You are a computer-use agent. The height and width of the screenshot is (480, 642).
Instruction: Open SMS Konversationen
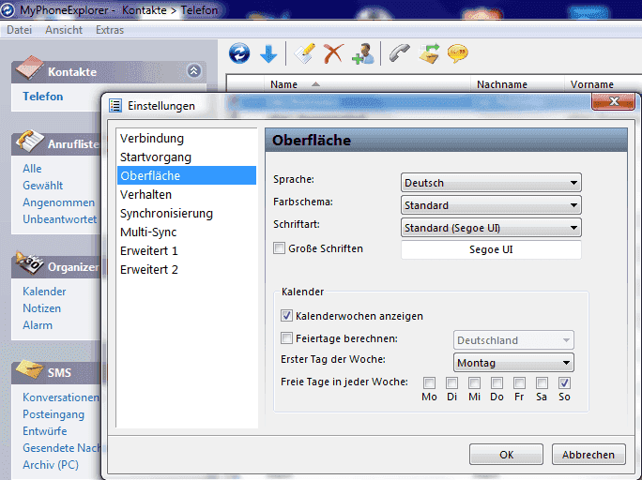click(61, 397)
